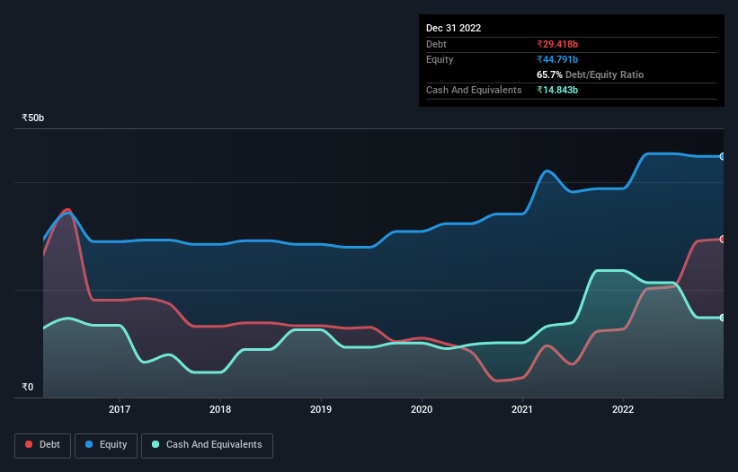Screen dimensions: 738x472
Task: Click the ₹0 y-axis label
Action: [x=28, y=387]
